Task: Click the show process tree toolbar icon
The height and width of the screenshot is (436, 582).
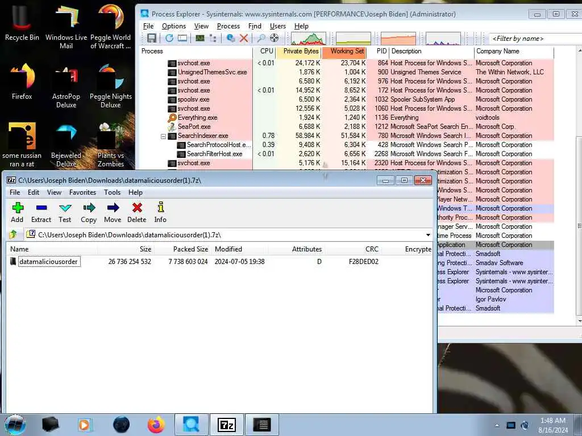Action: click(x=213, y=38)
